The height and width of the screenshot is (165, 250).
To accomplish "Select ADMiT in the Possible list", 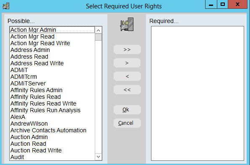I will 52,70.
